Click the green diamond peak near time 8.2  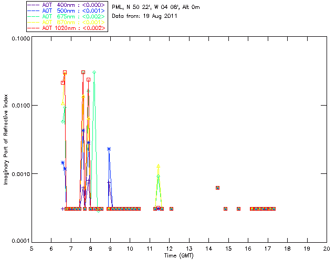[x=94, y=73]
